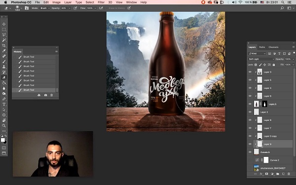Select the Blur tool
This screenshot has width=296, height=185.
(4, 88)
